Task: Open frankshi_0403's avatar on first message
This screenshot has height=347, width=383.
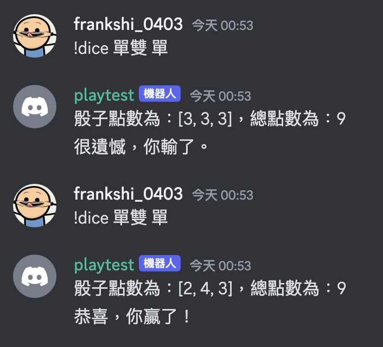Action: click(x=35, y=36)
